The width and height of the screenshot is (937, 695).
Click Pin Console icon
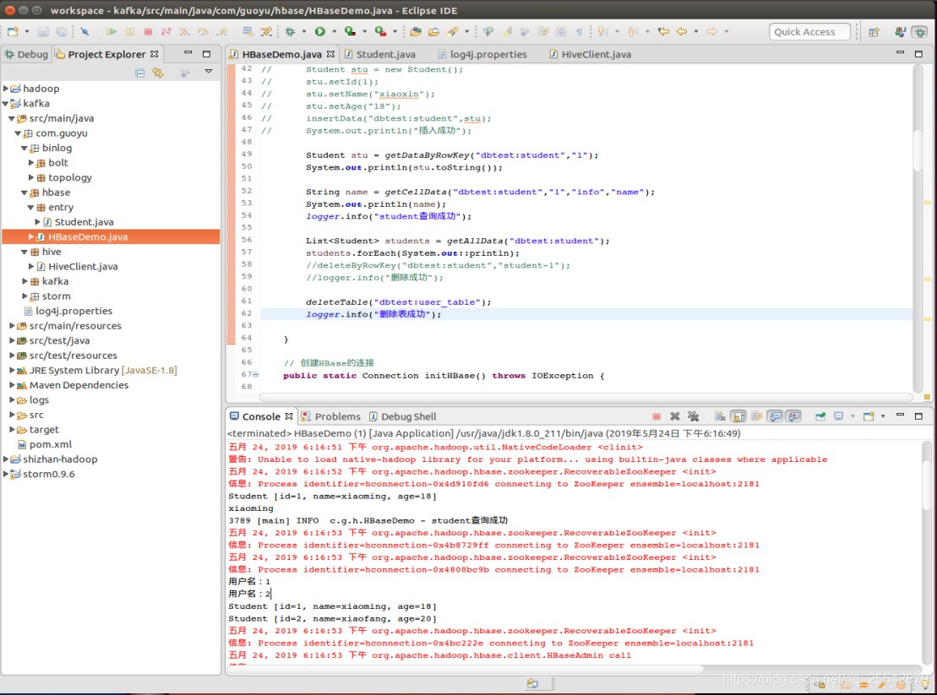(820, 416)
